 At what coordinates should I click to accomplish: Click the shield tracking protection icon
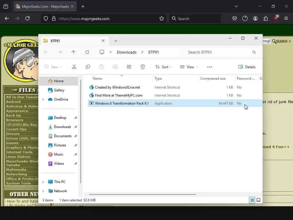tap(46, 18)
